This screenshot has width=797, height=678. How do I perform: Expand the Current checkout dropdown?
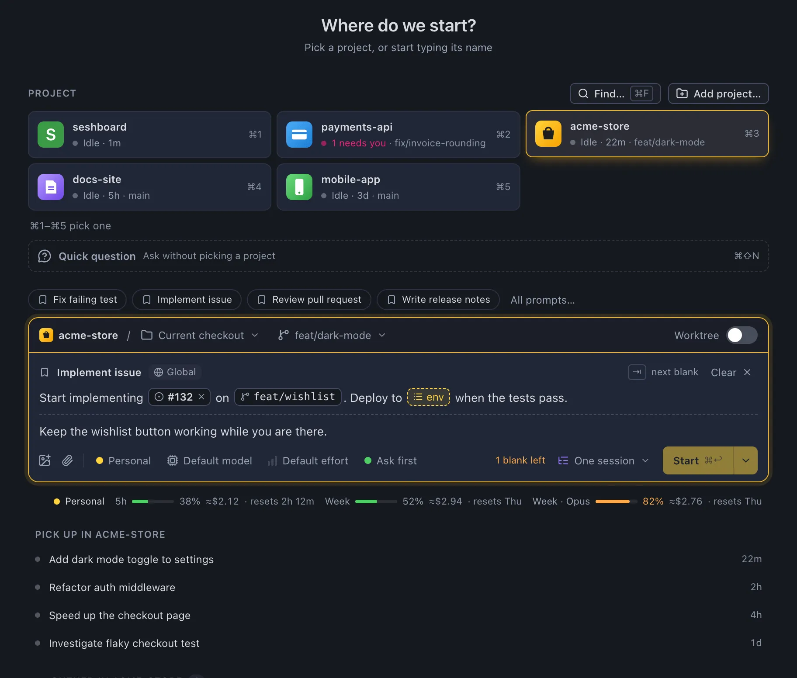click(200, 335)
